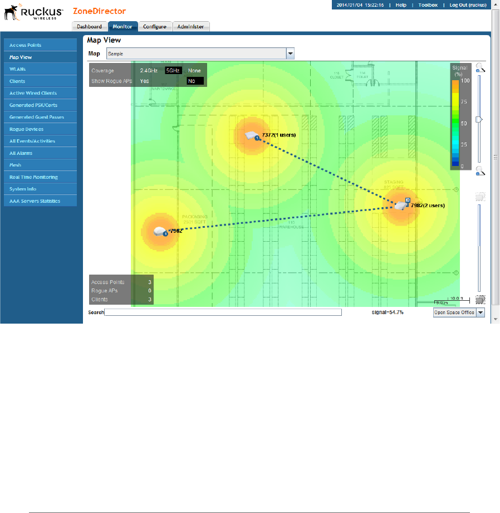Open Active Wired Clients page
The width and height of the screenshot is (500, 513).
click(40, 93)
